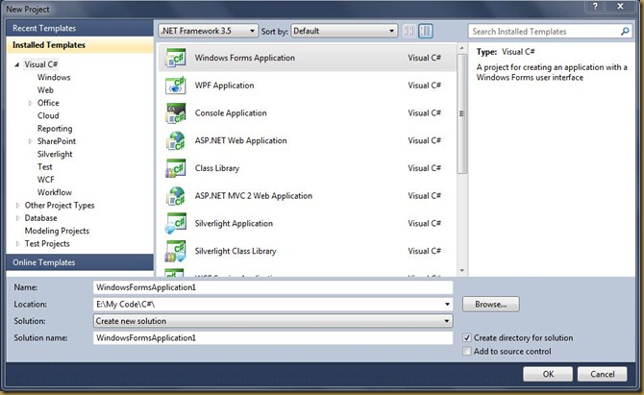Select the Modeling Projects tree item
The image size is (644, 395).
(57, 231)
